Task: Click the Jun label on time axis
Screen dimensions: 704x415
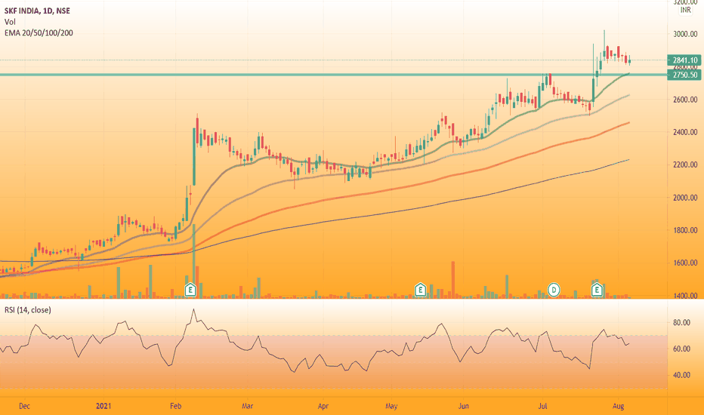Action: (463, 406)
